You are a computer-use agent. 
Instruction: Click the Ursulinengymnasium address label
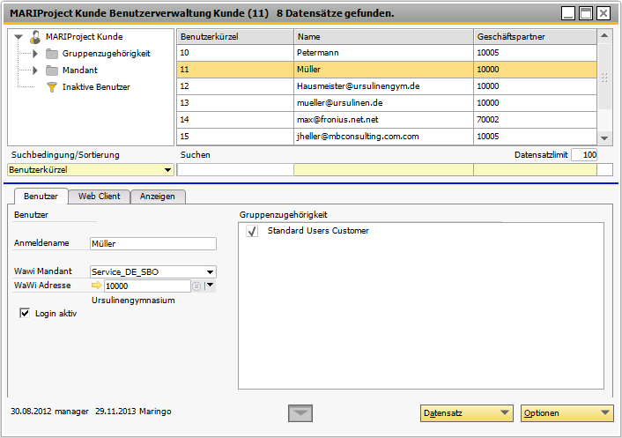(x=133, y=301)
